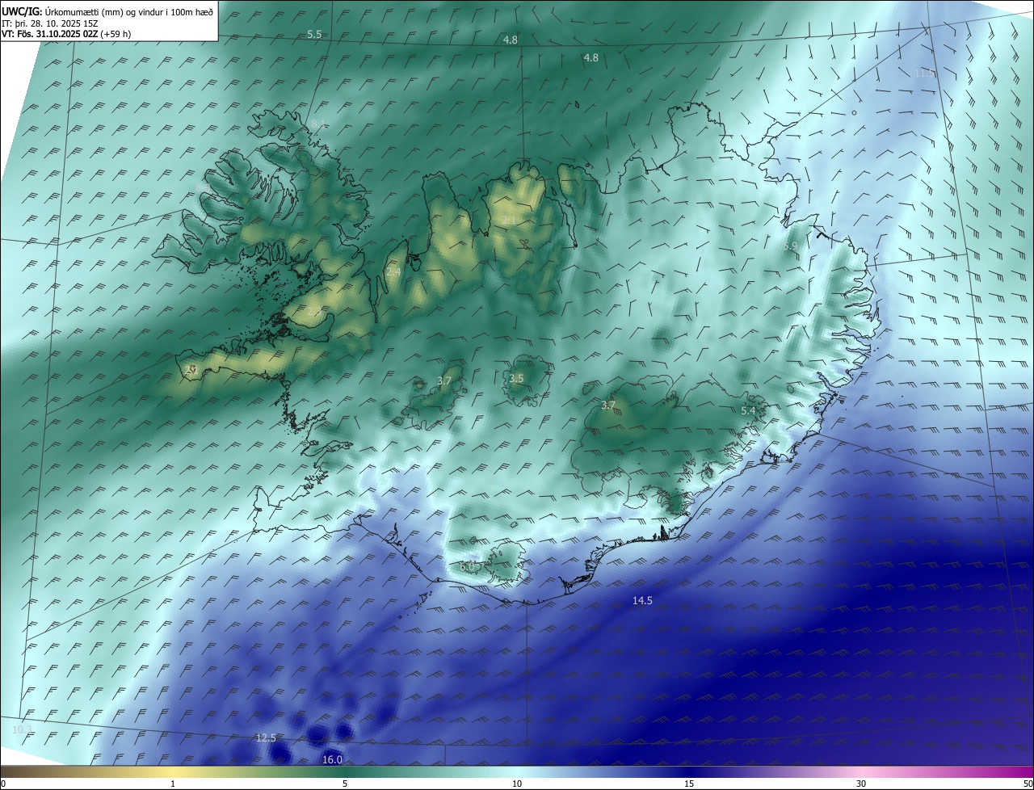Click the 5.4 value label
This screenshot has height=790, width=1034.
point(748,411)
